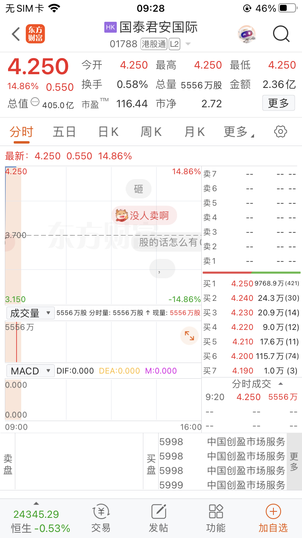The height and width of the screenshot is (538, 302).
Task: Tap the 市净 2.72 value
Action: [212, 104]
